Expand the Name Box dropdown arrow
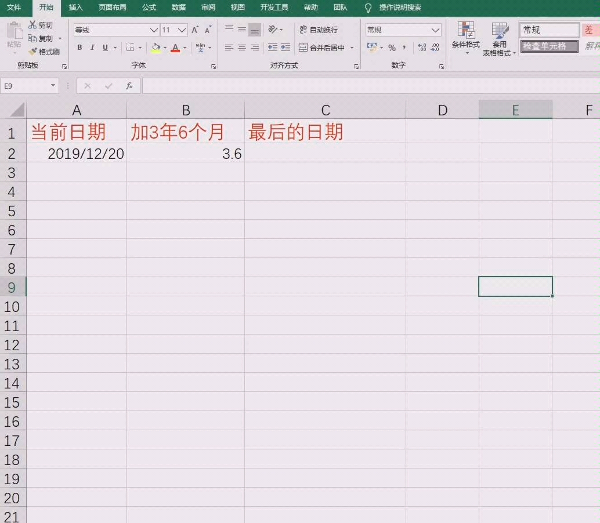 53,85
